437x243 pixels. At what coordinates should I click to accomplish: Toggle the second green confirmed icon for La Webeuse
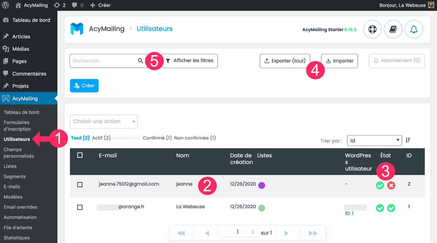[391, 208]
